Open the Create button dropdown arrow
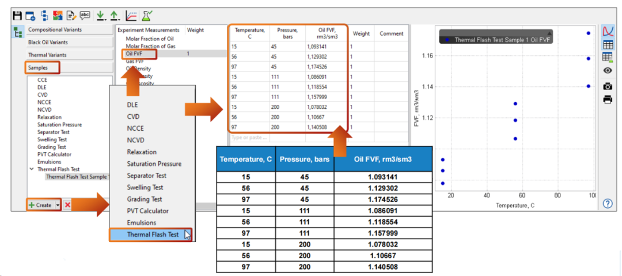This screenshot has width=622, height=276. (x=58, y=205)
